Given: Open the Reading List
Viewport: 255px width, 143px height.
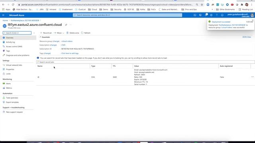Looking at the screenshot, I should 245,10.
